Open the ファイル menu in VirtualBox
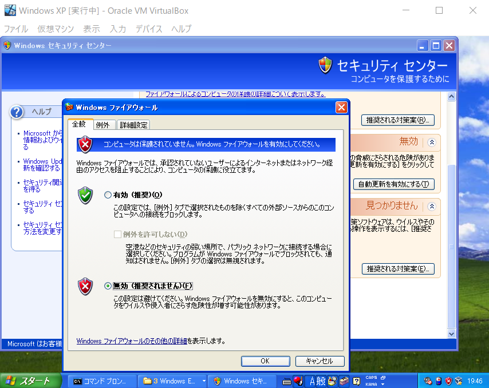Viewport: 489px width, 388px height. [x=16, y=29]
